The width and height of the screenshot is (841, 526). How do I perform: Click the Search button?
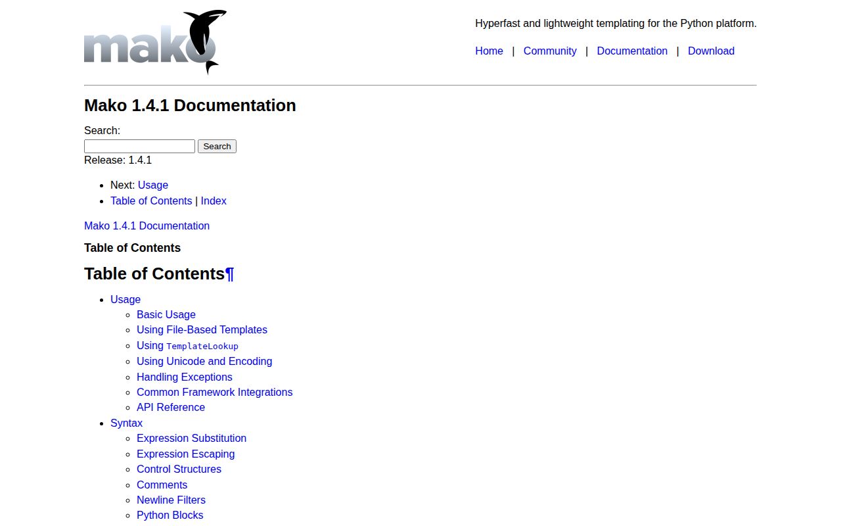pos(217,146)
